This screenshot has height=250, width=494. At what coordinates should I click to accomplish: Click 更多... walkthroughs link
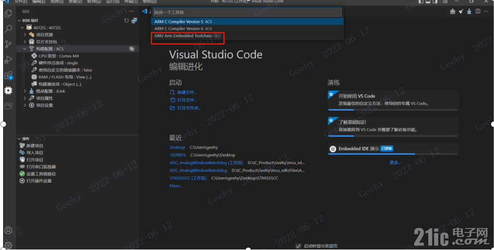tap(395, 162)
